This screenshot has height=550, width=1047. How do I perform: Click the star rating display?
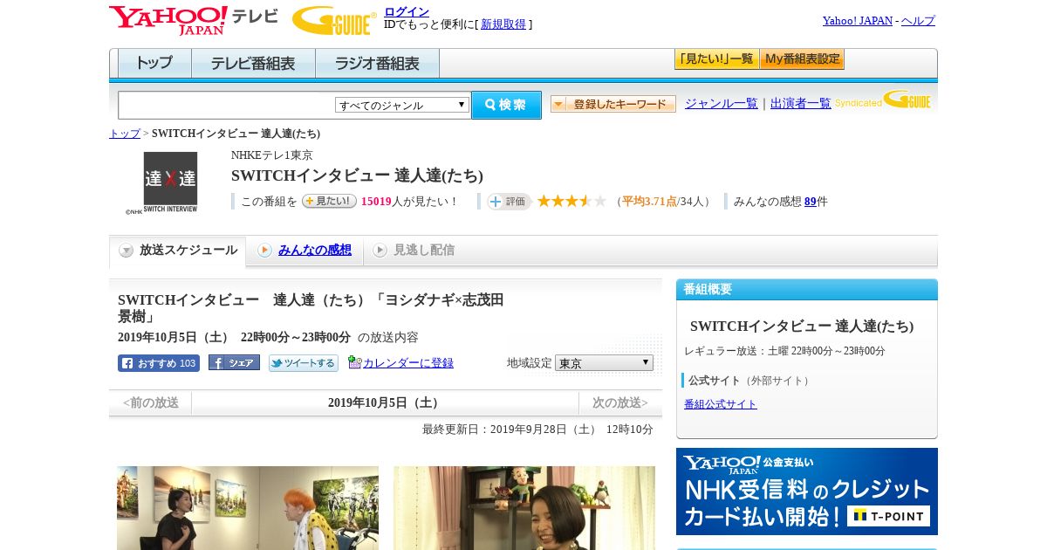(571, 202)
